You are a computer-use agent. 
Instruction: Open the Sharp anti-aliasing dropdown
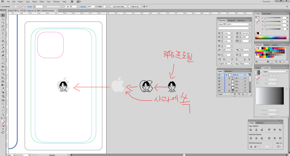click(x=249, y=63)
